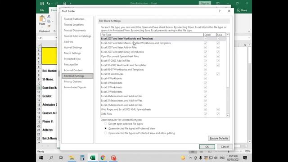Switch to Excel via taskbar icon

point(93,158)
